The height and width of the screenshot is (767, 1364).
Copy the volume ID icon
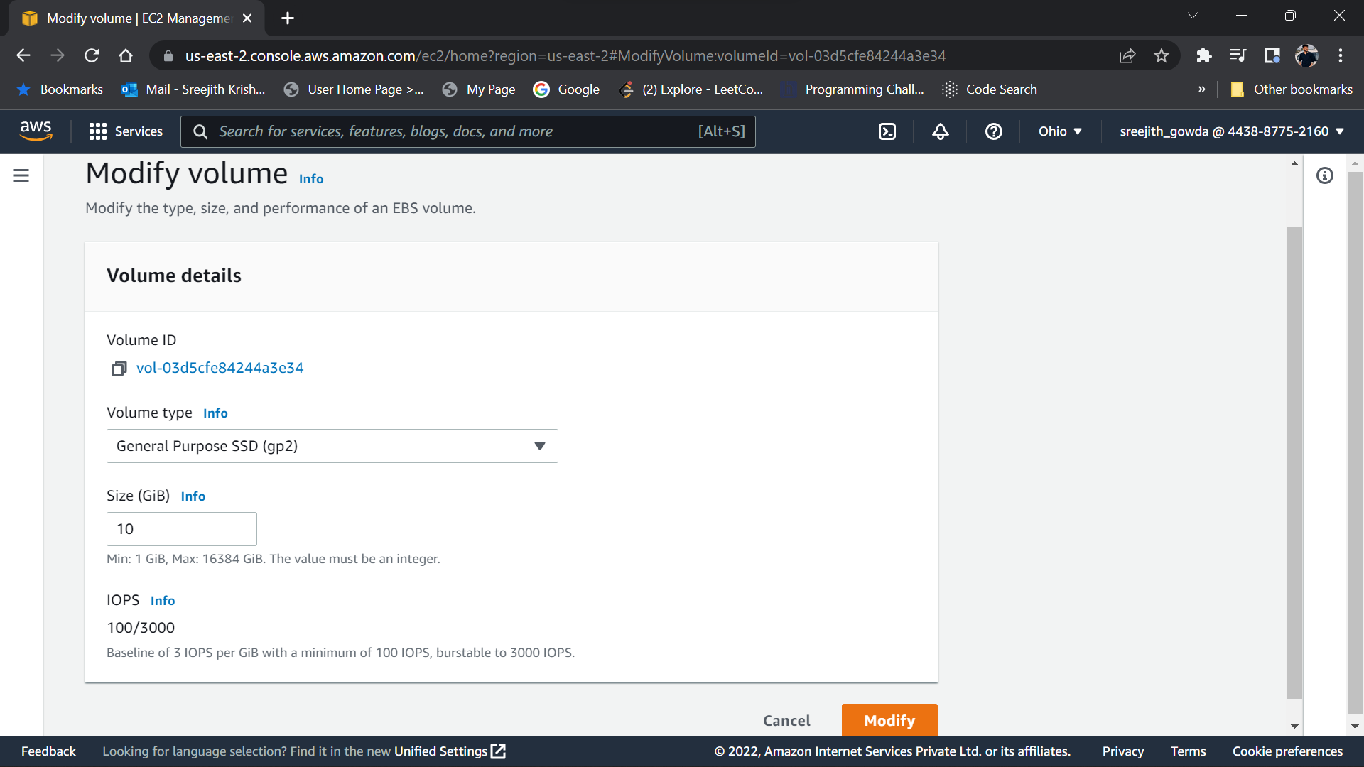tap(119, 369)
